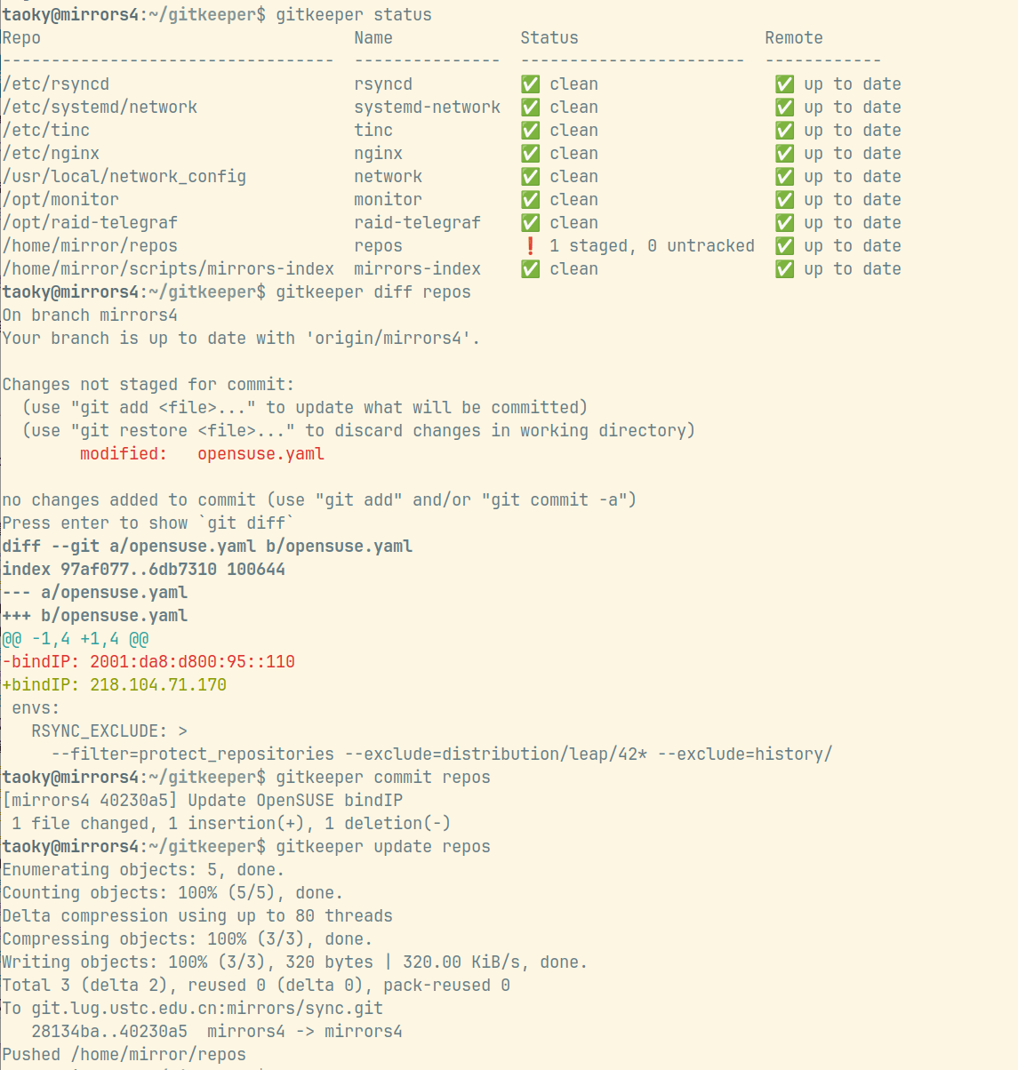Select the modified opensuse.yaml filename

pyautogui.click(x=261, y=453)
